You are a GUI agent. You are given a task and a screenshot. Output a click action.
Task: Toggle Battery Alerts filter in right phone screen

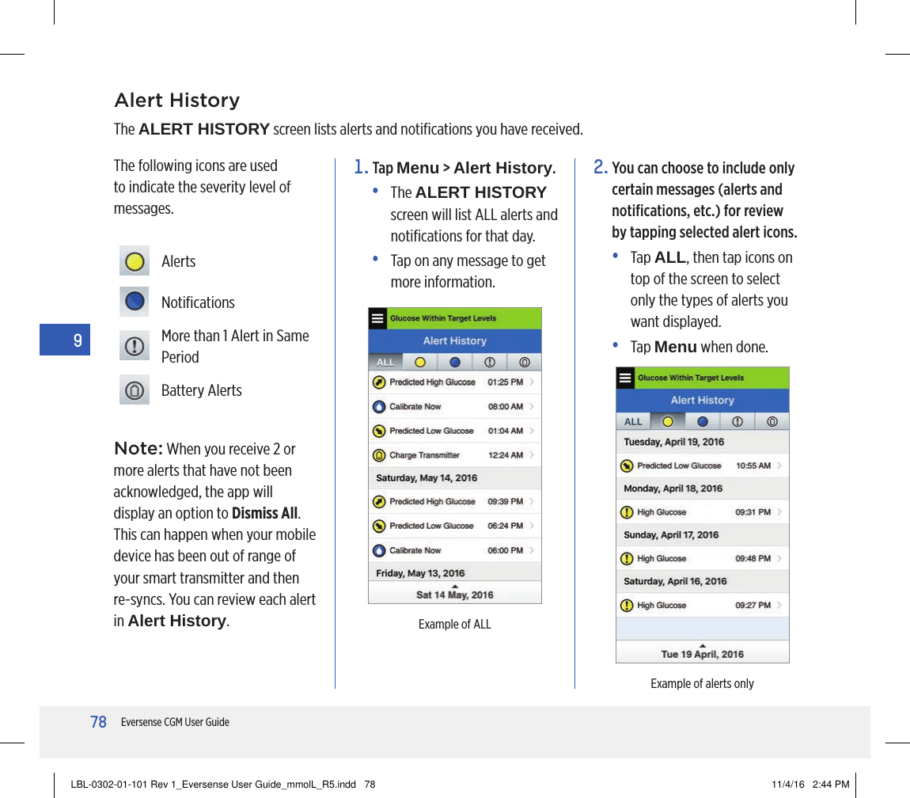tap(772, 422)
